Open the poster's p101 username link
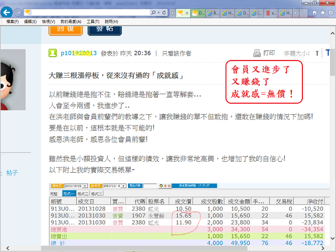This screenshot has width=336, height=252. click(79, 53)
